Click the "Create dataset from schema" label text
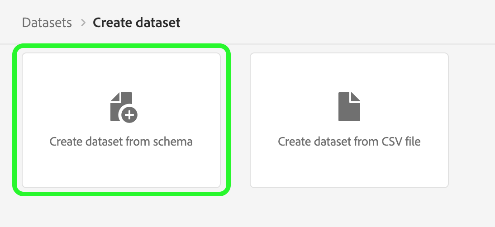Viewport: 495px width, 227px height. click(121, 142)
